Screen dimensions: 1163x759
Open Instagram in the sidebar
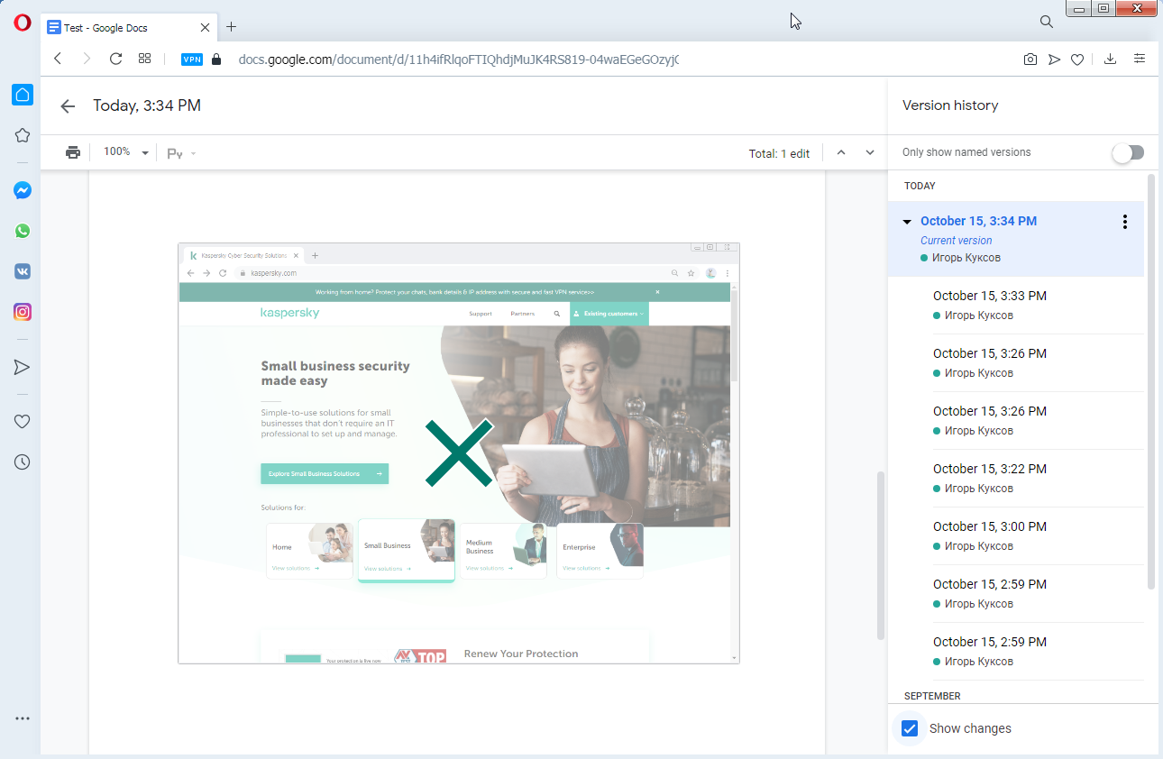point(23,312)
